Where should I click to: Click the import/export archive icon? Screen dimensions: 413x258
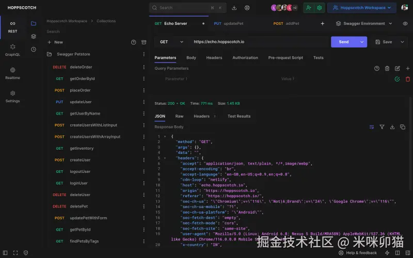(144, 42)
